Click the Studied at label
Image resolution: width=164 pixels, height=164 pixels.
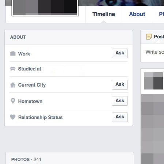tap(30, 69)
